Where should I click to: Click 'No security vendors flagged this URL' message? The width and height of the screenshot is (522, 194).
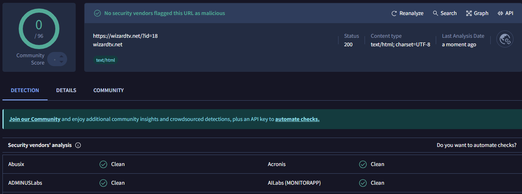[165, 13]
